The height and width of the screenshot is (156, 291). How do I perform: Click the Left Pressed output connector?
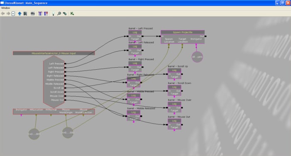[65, 63]
